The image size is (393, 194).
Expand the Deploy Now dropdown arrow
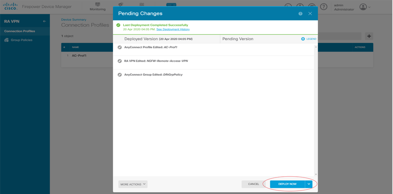pos(309,184)
